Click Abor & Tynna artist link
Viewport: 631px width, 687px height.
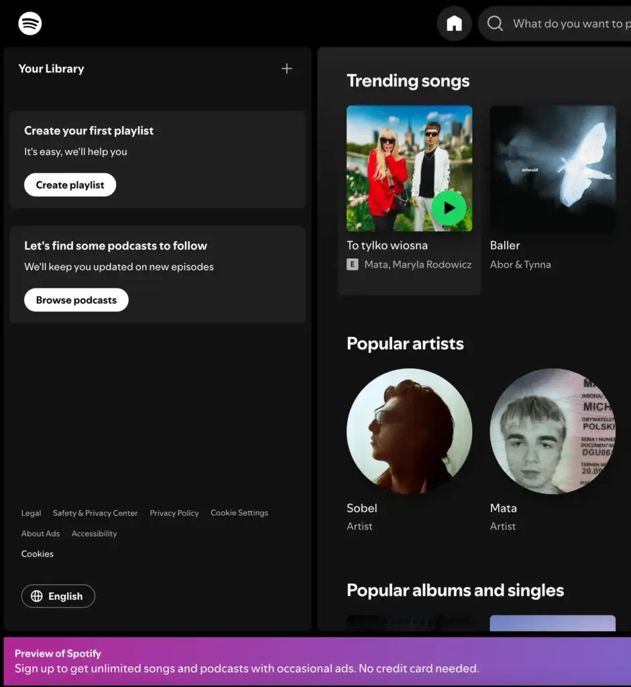point(520,264)
